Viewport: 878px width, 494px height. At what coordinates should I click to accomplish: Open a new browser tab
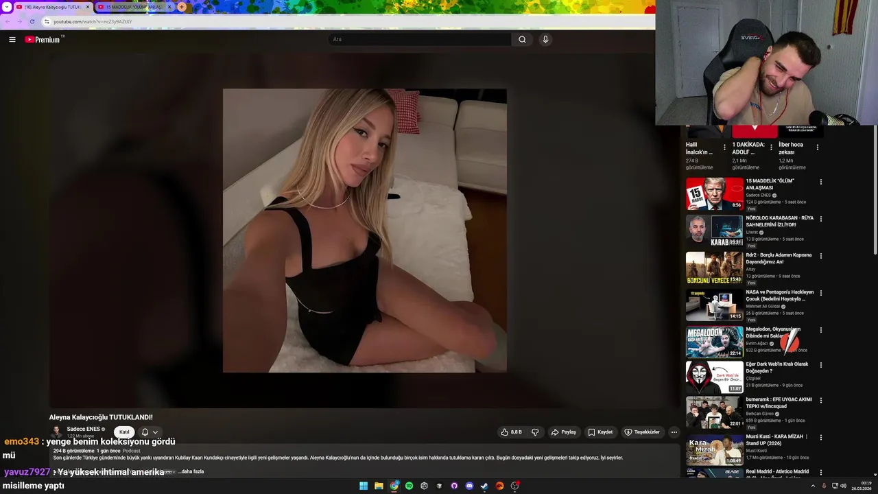tap(182, 7)
